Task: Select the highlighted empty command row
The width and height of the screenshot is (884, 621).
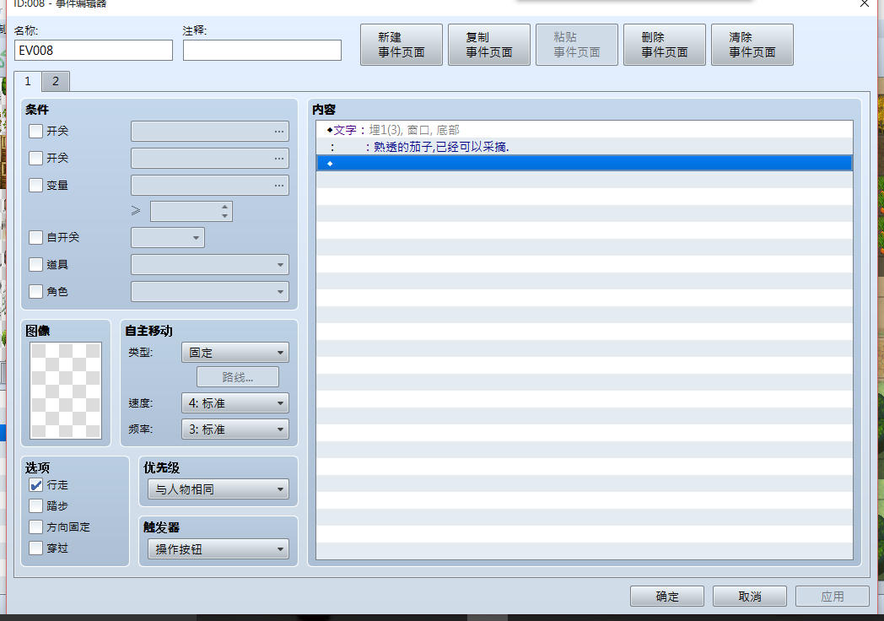Action: tap(584, 164)
